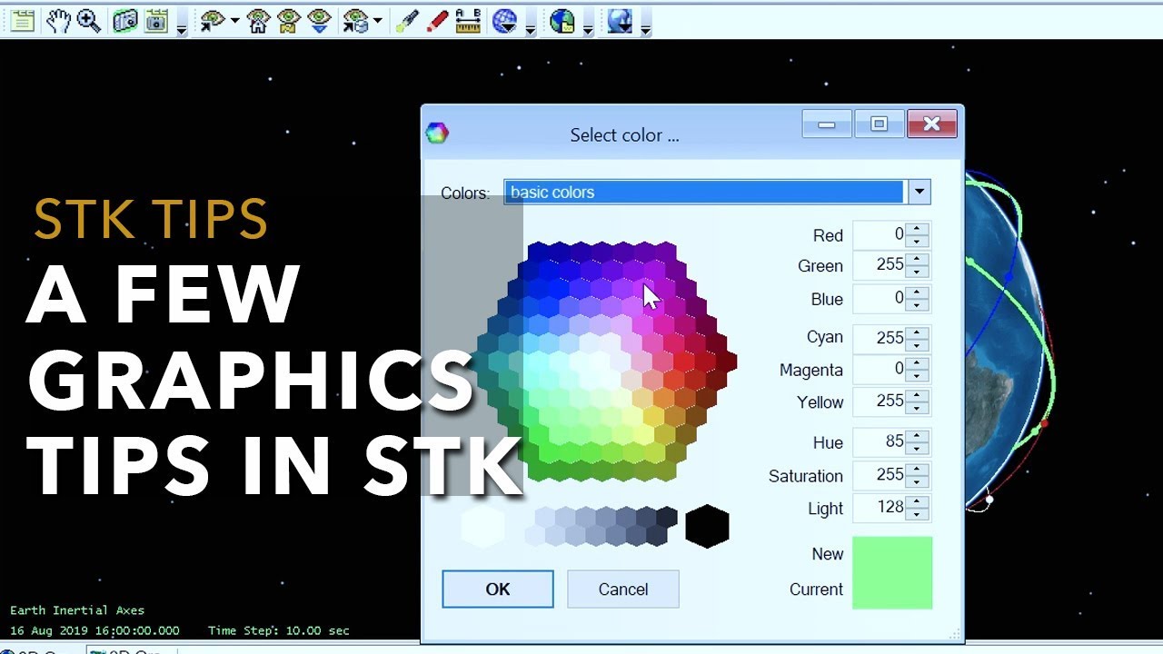
Task: Adjust Magenta value with spinner arrows
Action: (918, 369)
